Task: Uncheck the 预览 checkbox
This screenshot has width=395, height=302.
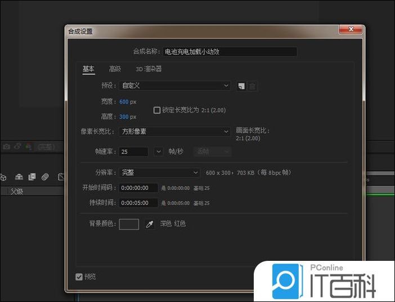Action: tap(79, 277)
